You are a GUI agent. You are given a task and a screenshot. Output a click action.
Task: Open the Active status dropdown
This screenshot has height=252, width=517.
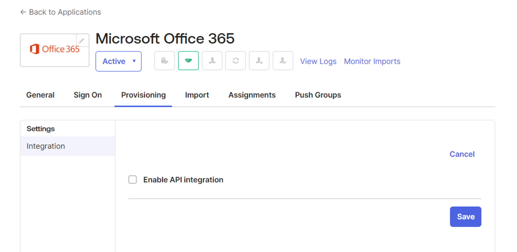(118, 61)
